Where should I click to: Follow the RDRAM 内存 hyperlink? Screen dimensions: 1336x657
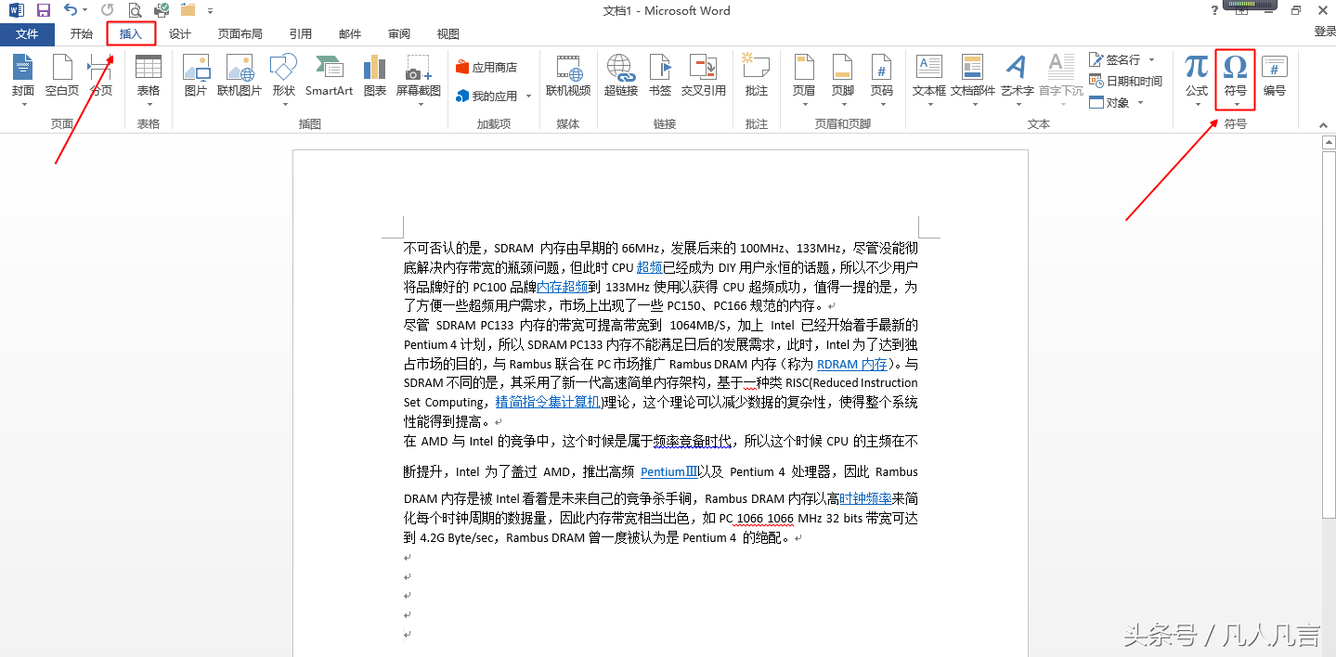tap(852, 364)
